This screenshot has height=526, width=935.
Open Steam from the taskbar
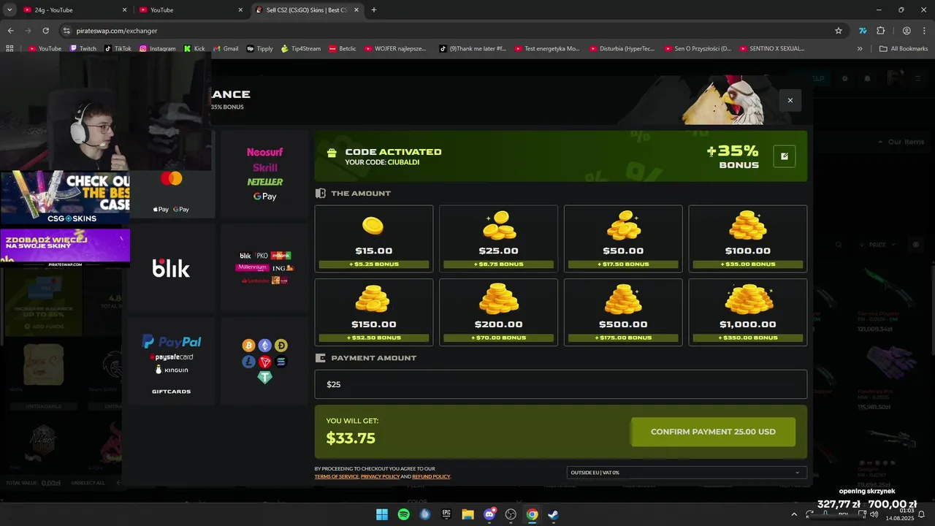554,514
